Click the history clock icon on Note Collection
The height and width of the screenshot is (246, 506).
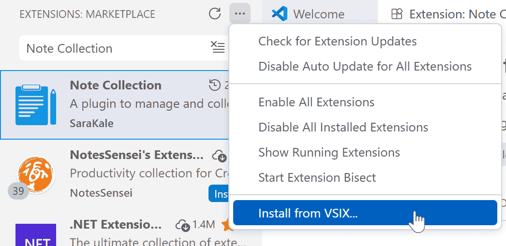[215, 86]
